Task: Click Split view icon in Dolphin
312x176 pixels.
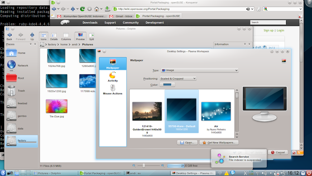Action: pos(92,36)
